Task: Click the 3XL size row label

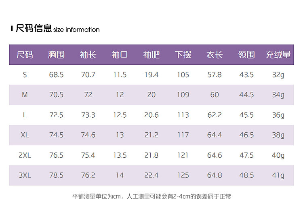Action: [25, 176]
